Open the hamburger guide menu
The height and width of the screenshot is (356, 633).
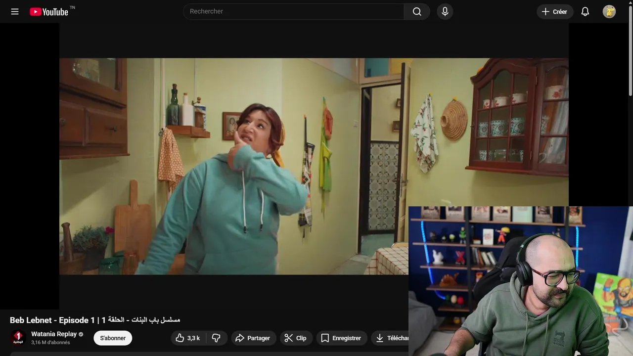tap(15, 11)
